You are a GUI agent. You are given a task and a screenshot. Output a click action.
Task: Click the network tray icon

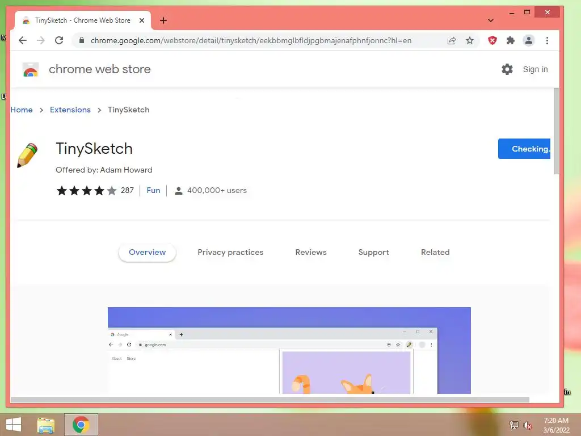point(513,425)
